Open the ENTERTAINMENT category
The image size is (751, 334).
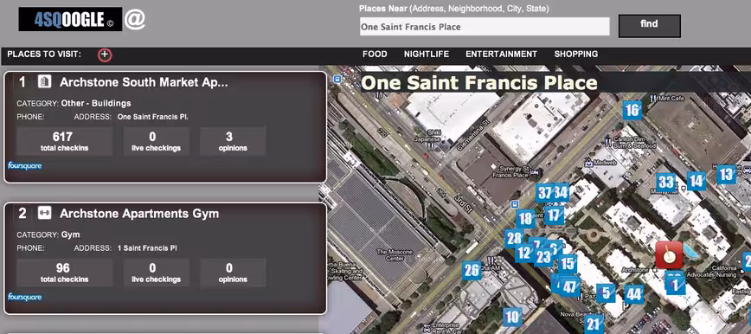click(502, 55)
